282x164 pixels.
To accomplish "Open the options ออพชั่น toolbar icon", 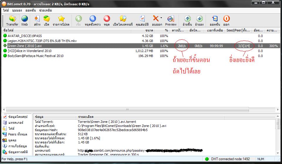I will 215,19.
